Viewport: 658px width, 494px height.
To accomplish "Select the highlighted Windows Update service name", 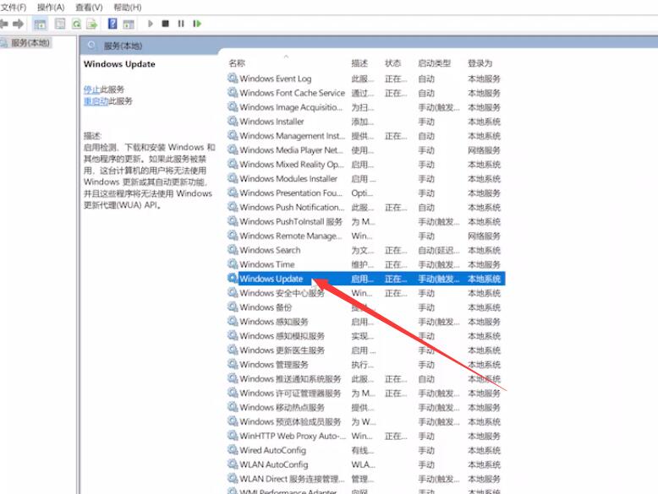I will point(271,279).
